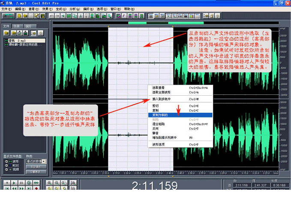Click the Play transport button
The width and height of the screenshot is (291, 197).
[14, 183]
